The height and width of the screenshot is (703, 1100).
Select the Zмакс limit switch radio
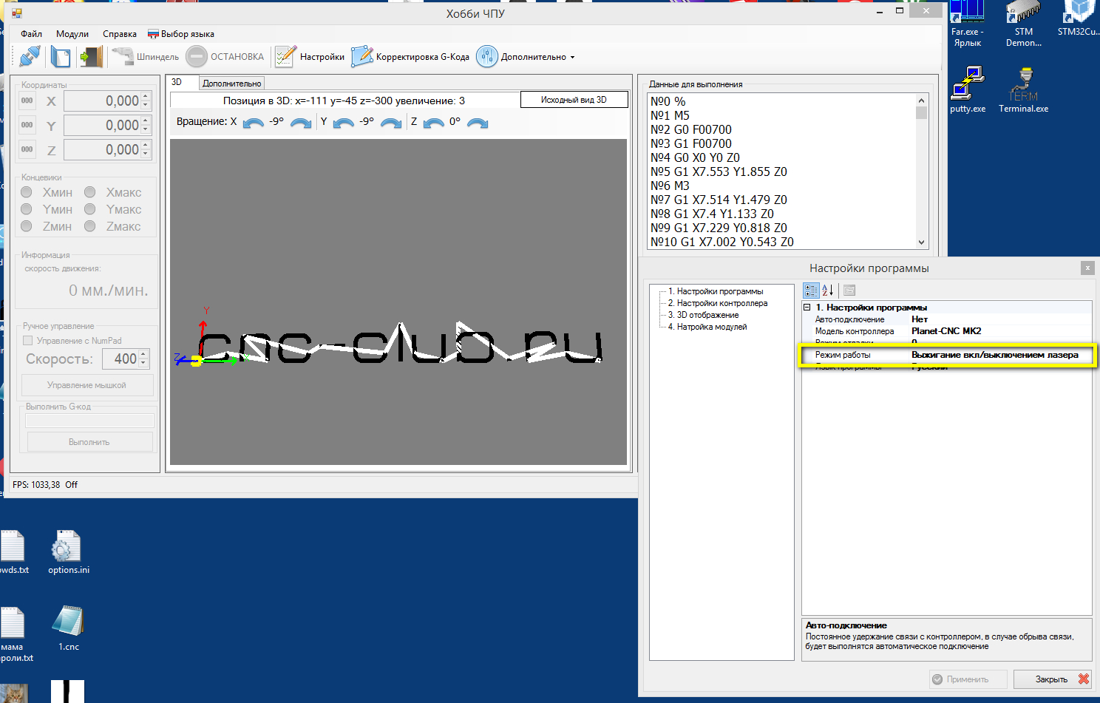coord(90,226)
